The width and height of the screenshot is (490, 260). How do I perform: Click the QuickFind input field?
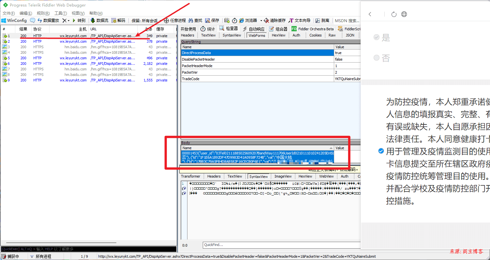(x=281, y=245)
